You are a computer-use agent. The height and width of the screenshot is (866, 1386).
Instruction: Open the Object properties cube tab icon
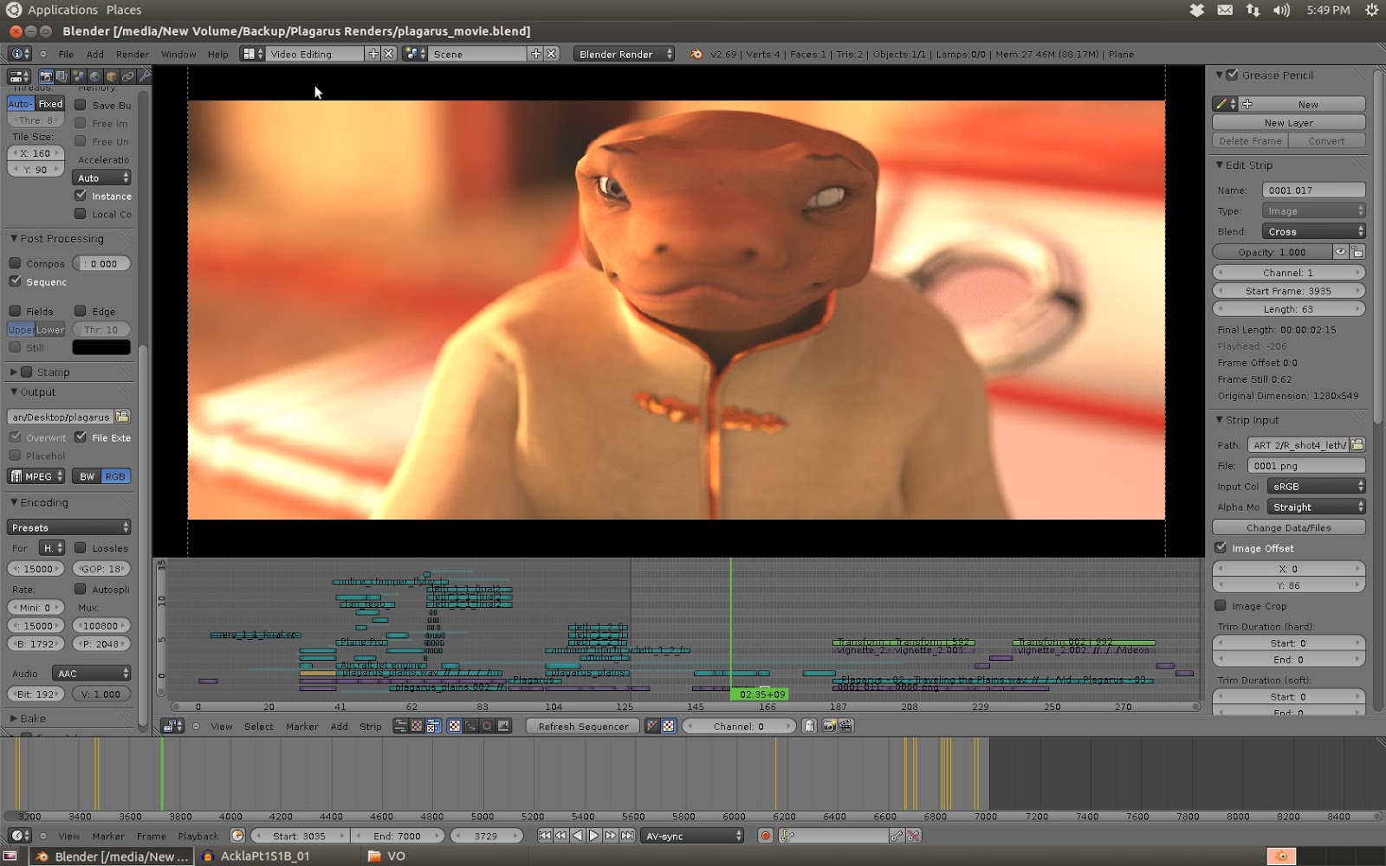[111, 76]
